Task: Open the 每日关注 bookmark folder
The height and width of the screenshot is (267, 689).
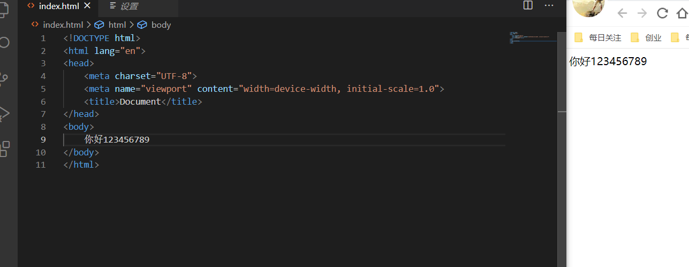Action: [x=598, y=38]
